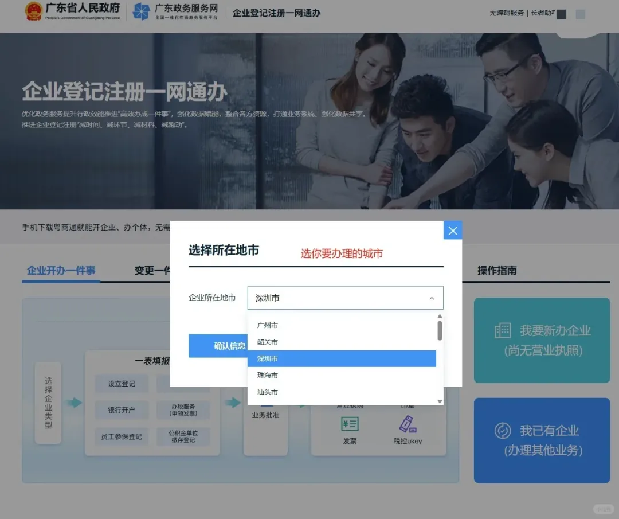Click 设立登记 in the 一表填报 flow
This screenshot has width=619, height=519.
coord(122,383)
